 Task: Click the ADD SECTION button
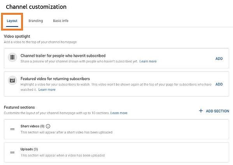click(214, 111)
